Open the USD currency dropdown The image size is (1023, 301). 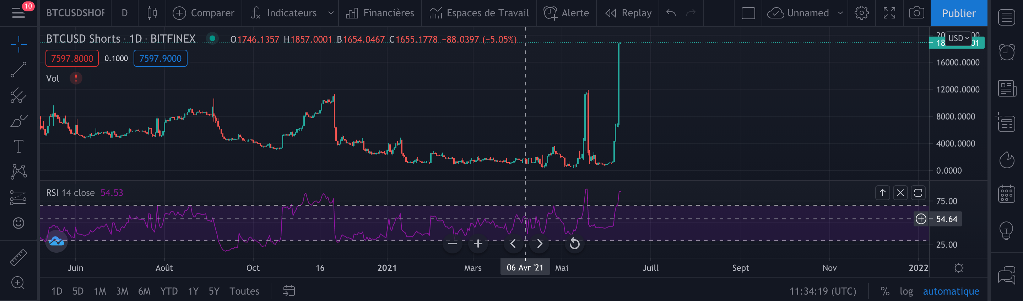click(958, 38)
